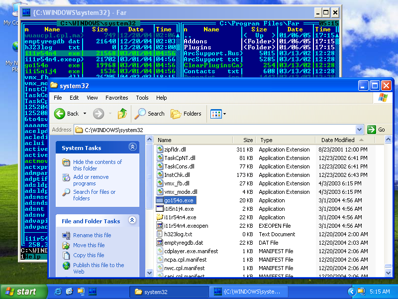Click 'Copy this file' task link
Viewport: 398px width, 299px height.
tap(89, 255)
